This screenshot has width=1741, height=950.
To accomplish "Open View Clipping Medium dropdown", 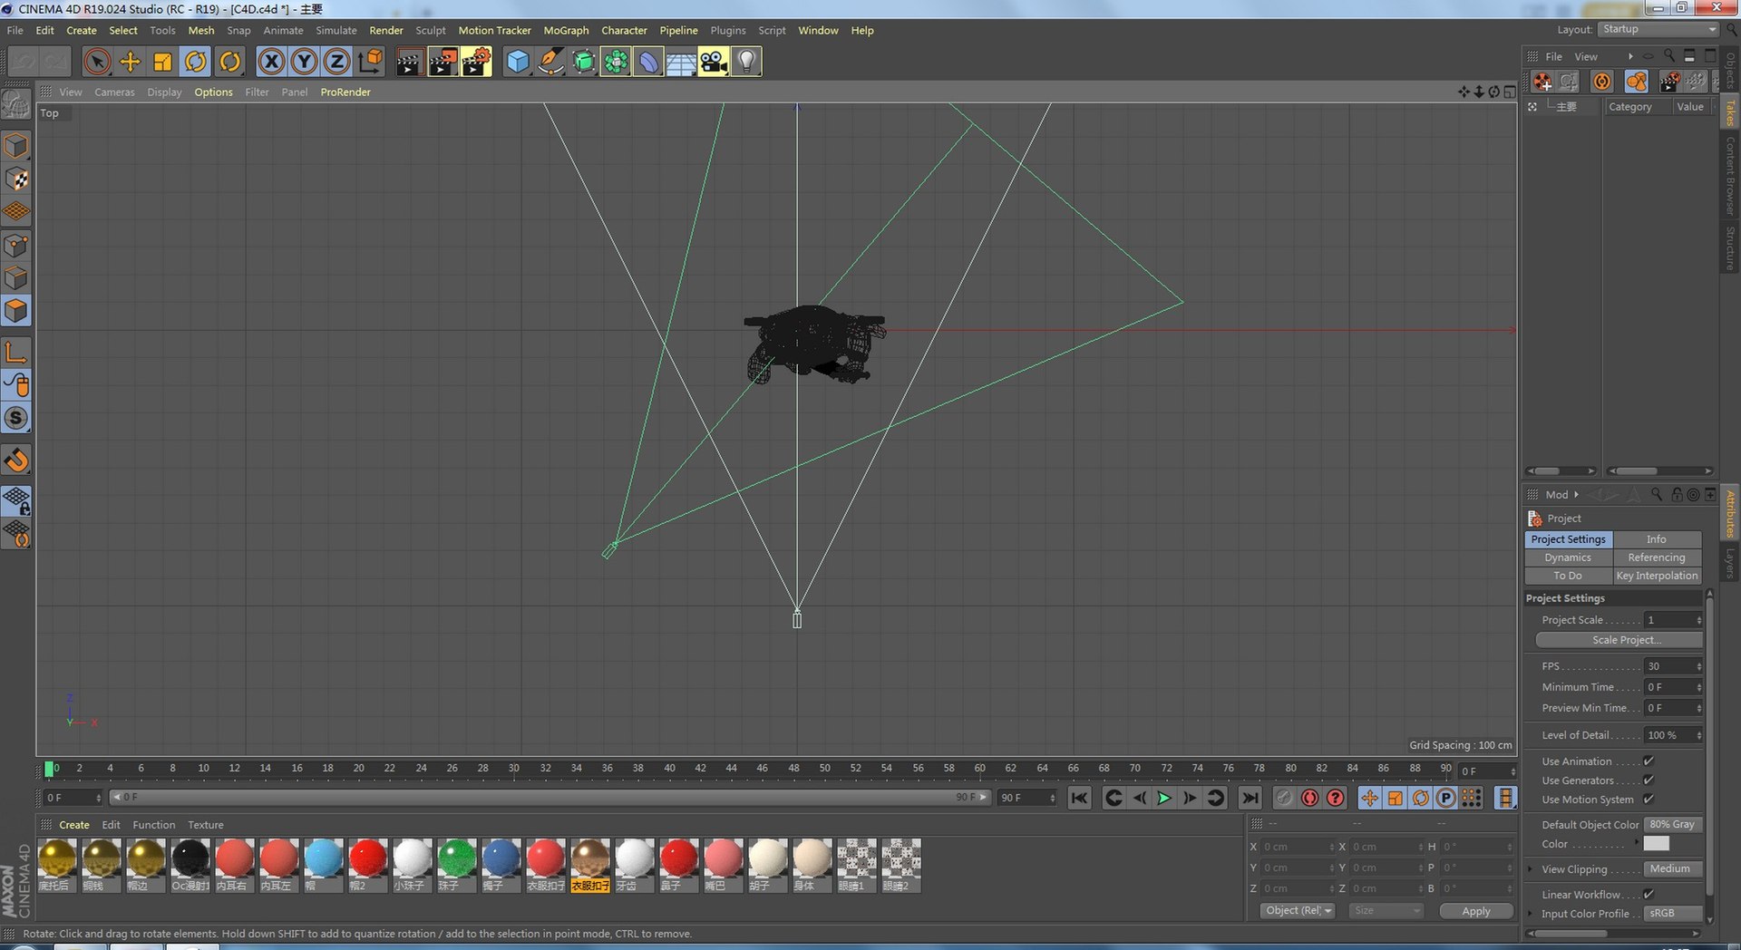I will click(1673, 869).
